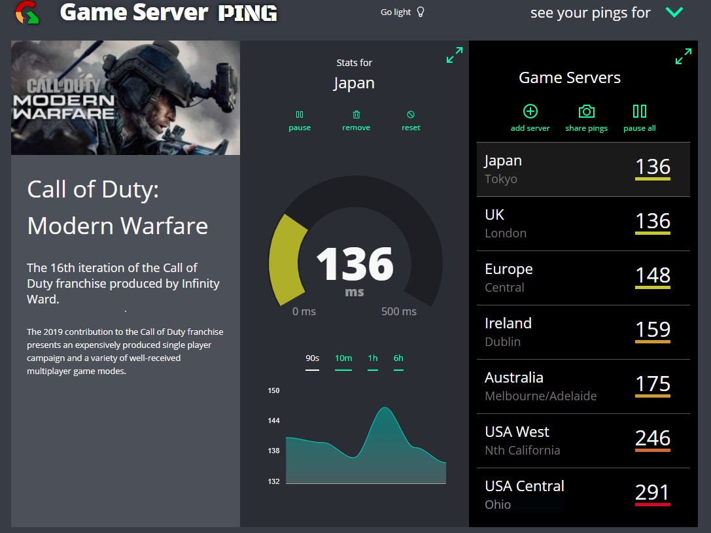
Task: Select the 90s chart time range
Action: (313, 358)
